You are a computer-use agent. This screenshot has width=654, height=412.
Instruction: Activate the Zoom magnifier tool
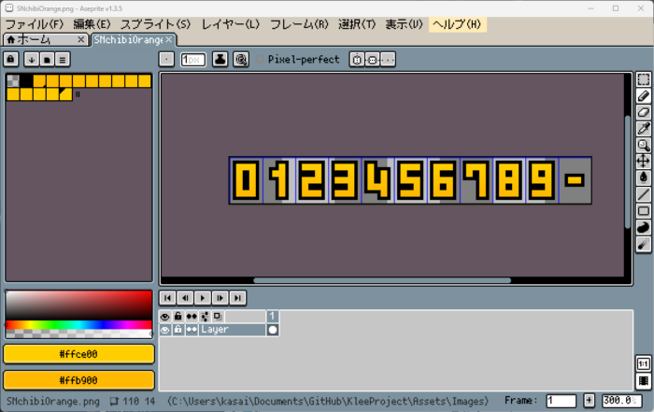click(643, 145)
